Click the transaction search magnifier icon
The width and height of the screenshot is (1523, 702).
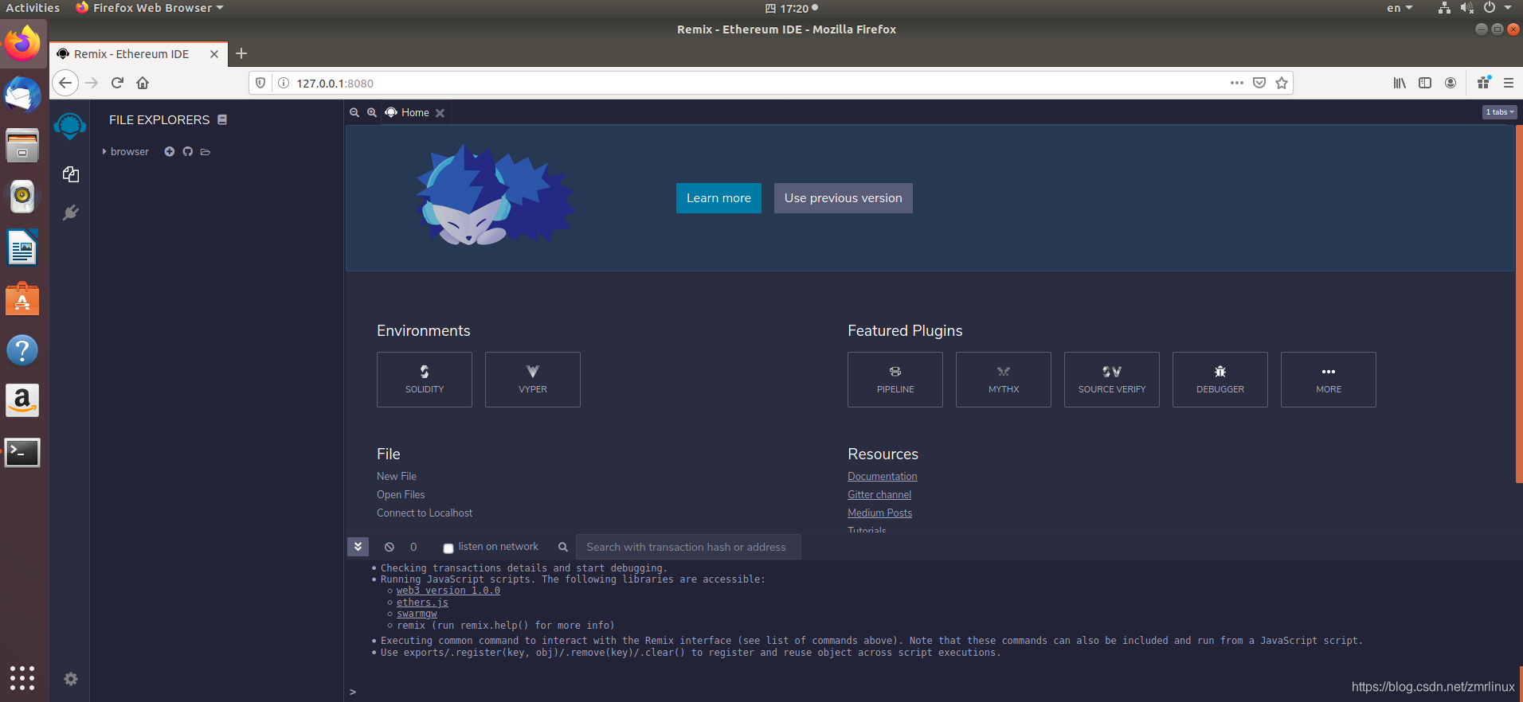click(563, 547)
